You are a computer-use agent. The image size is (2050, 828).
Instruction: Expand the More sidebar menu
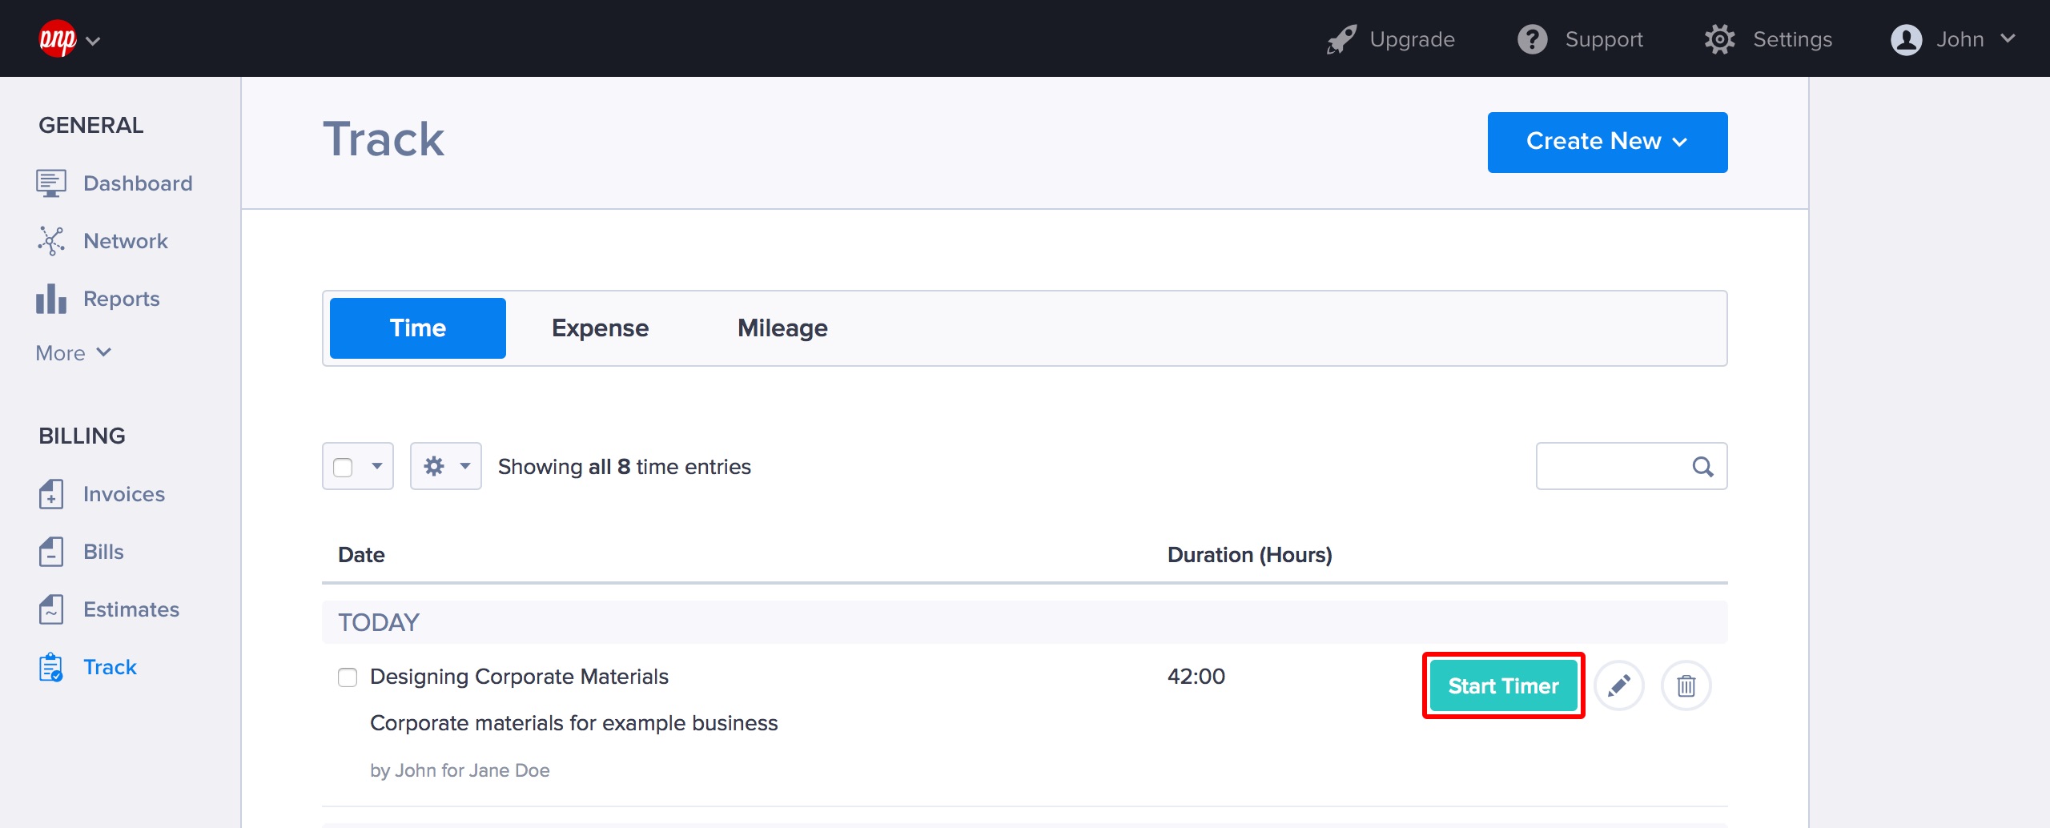pyautogui.click(x=73, y=353)
